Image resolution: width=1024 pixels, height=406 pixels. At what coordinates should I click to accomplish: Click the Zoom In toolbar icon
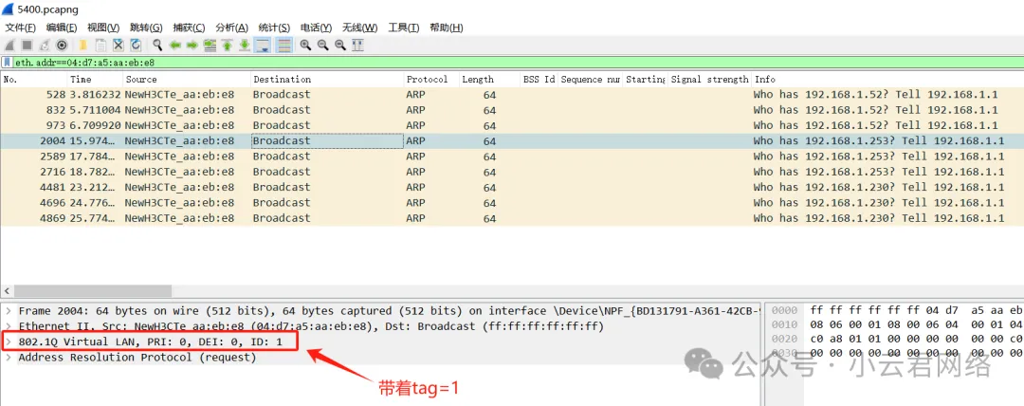click(305, 45)
